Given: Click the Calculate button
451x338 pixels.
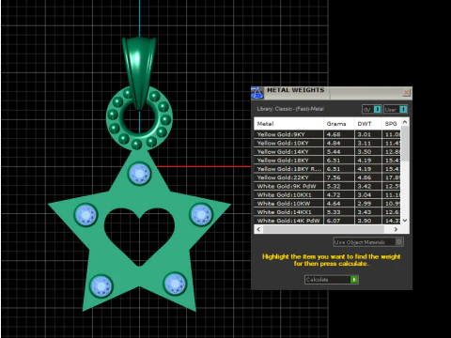Looking at the screenshot, I should pyautogui.click(x=332, y=280).
